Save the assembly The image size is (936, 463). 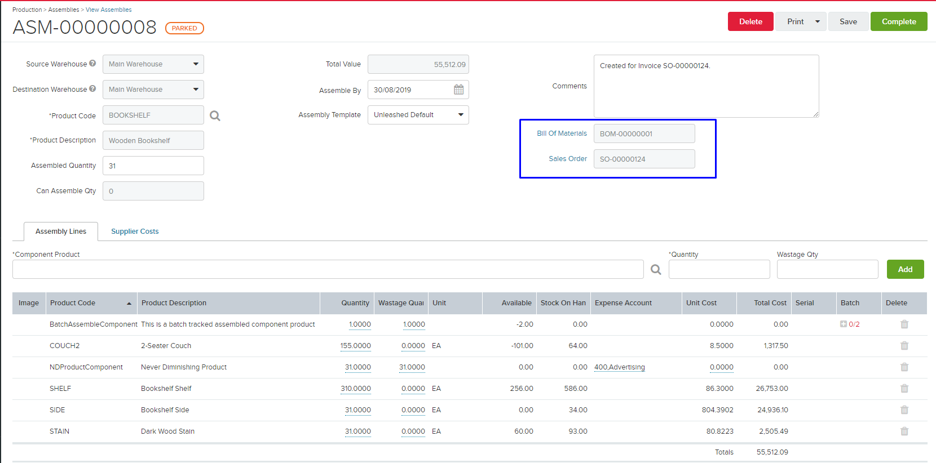pyautogui.click(x=848, y=21)
